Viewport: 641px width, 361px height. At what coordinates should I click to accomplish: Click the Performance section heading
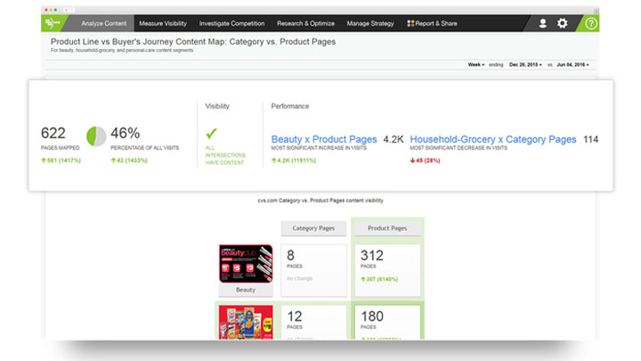point(290,106)
